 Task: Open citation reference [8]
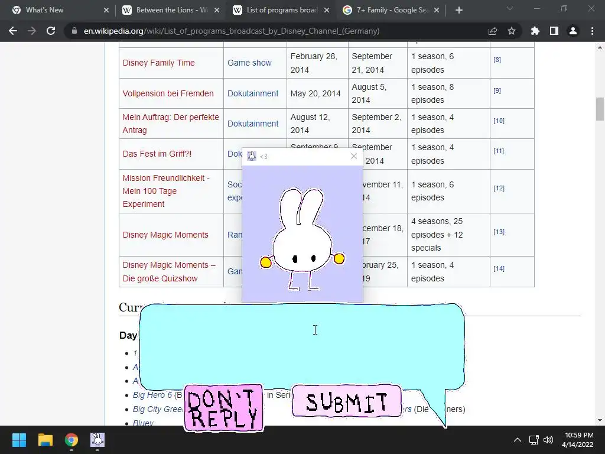tap(497, 60)
